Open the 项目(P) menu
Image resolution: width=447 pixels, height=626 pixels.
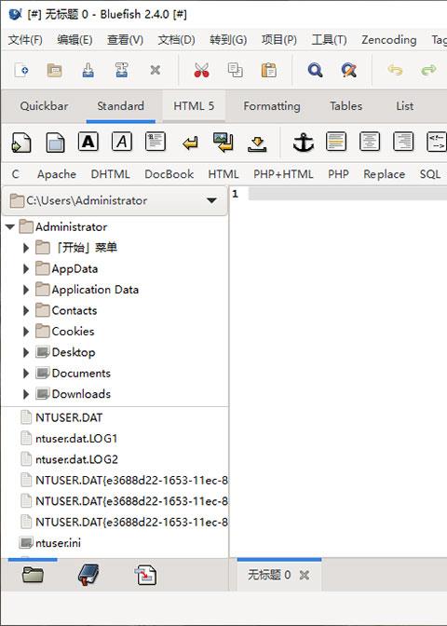(279, 39)
